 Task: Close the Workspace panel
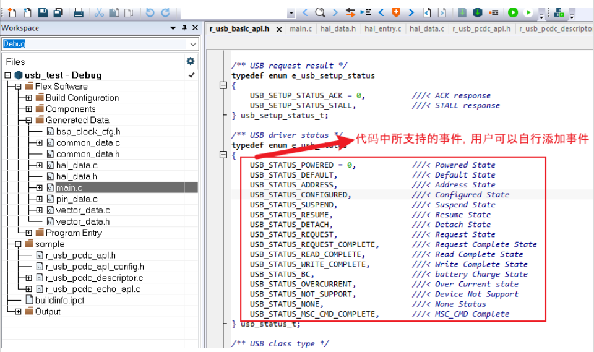(x=195, y=28)
